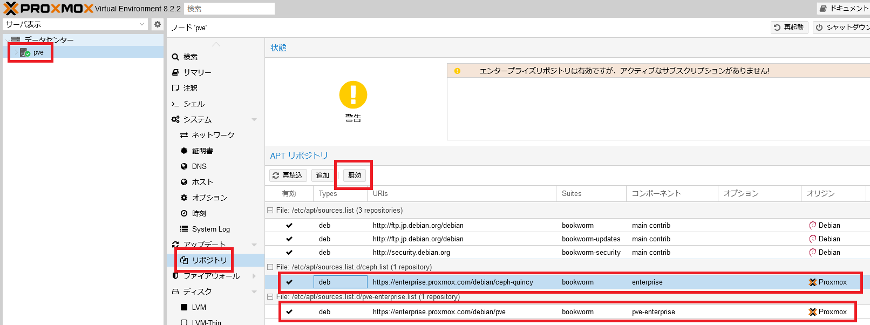Select the security.debian.org repository URL
Image resolution: width=870 pixels, height=325 pixels.
(x=411, y=253)
